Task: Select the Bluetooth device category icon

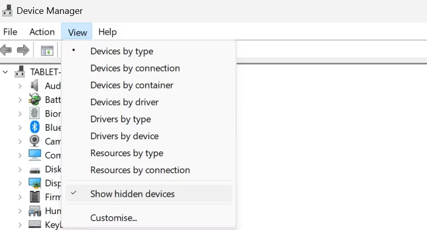Action: point(35,127)
